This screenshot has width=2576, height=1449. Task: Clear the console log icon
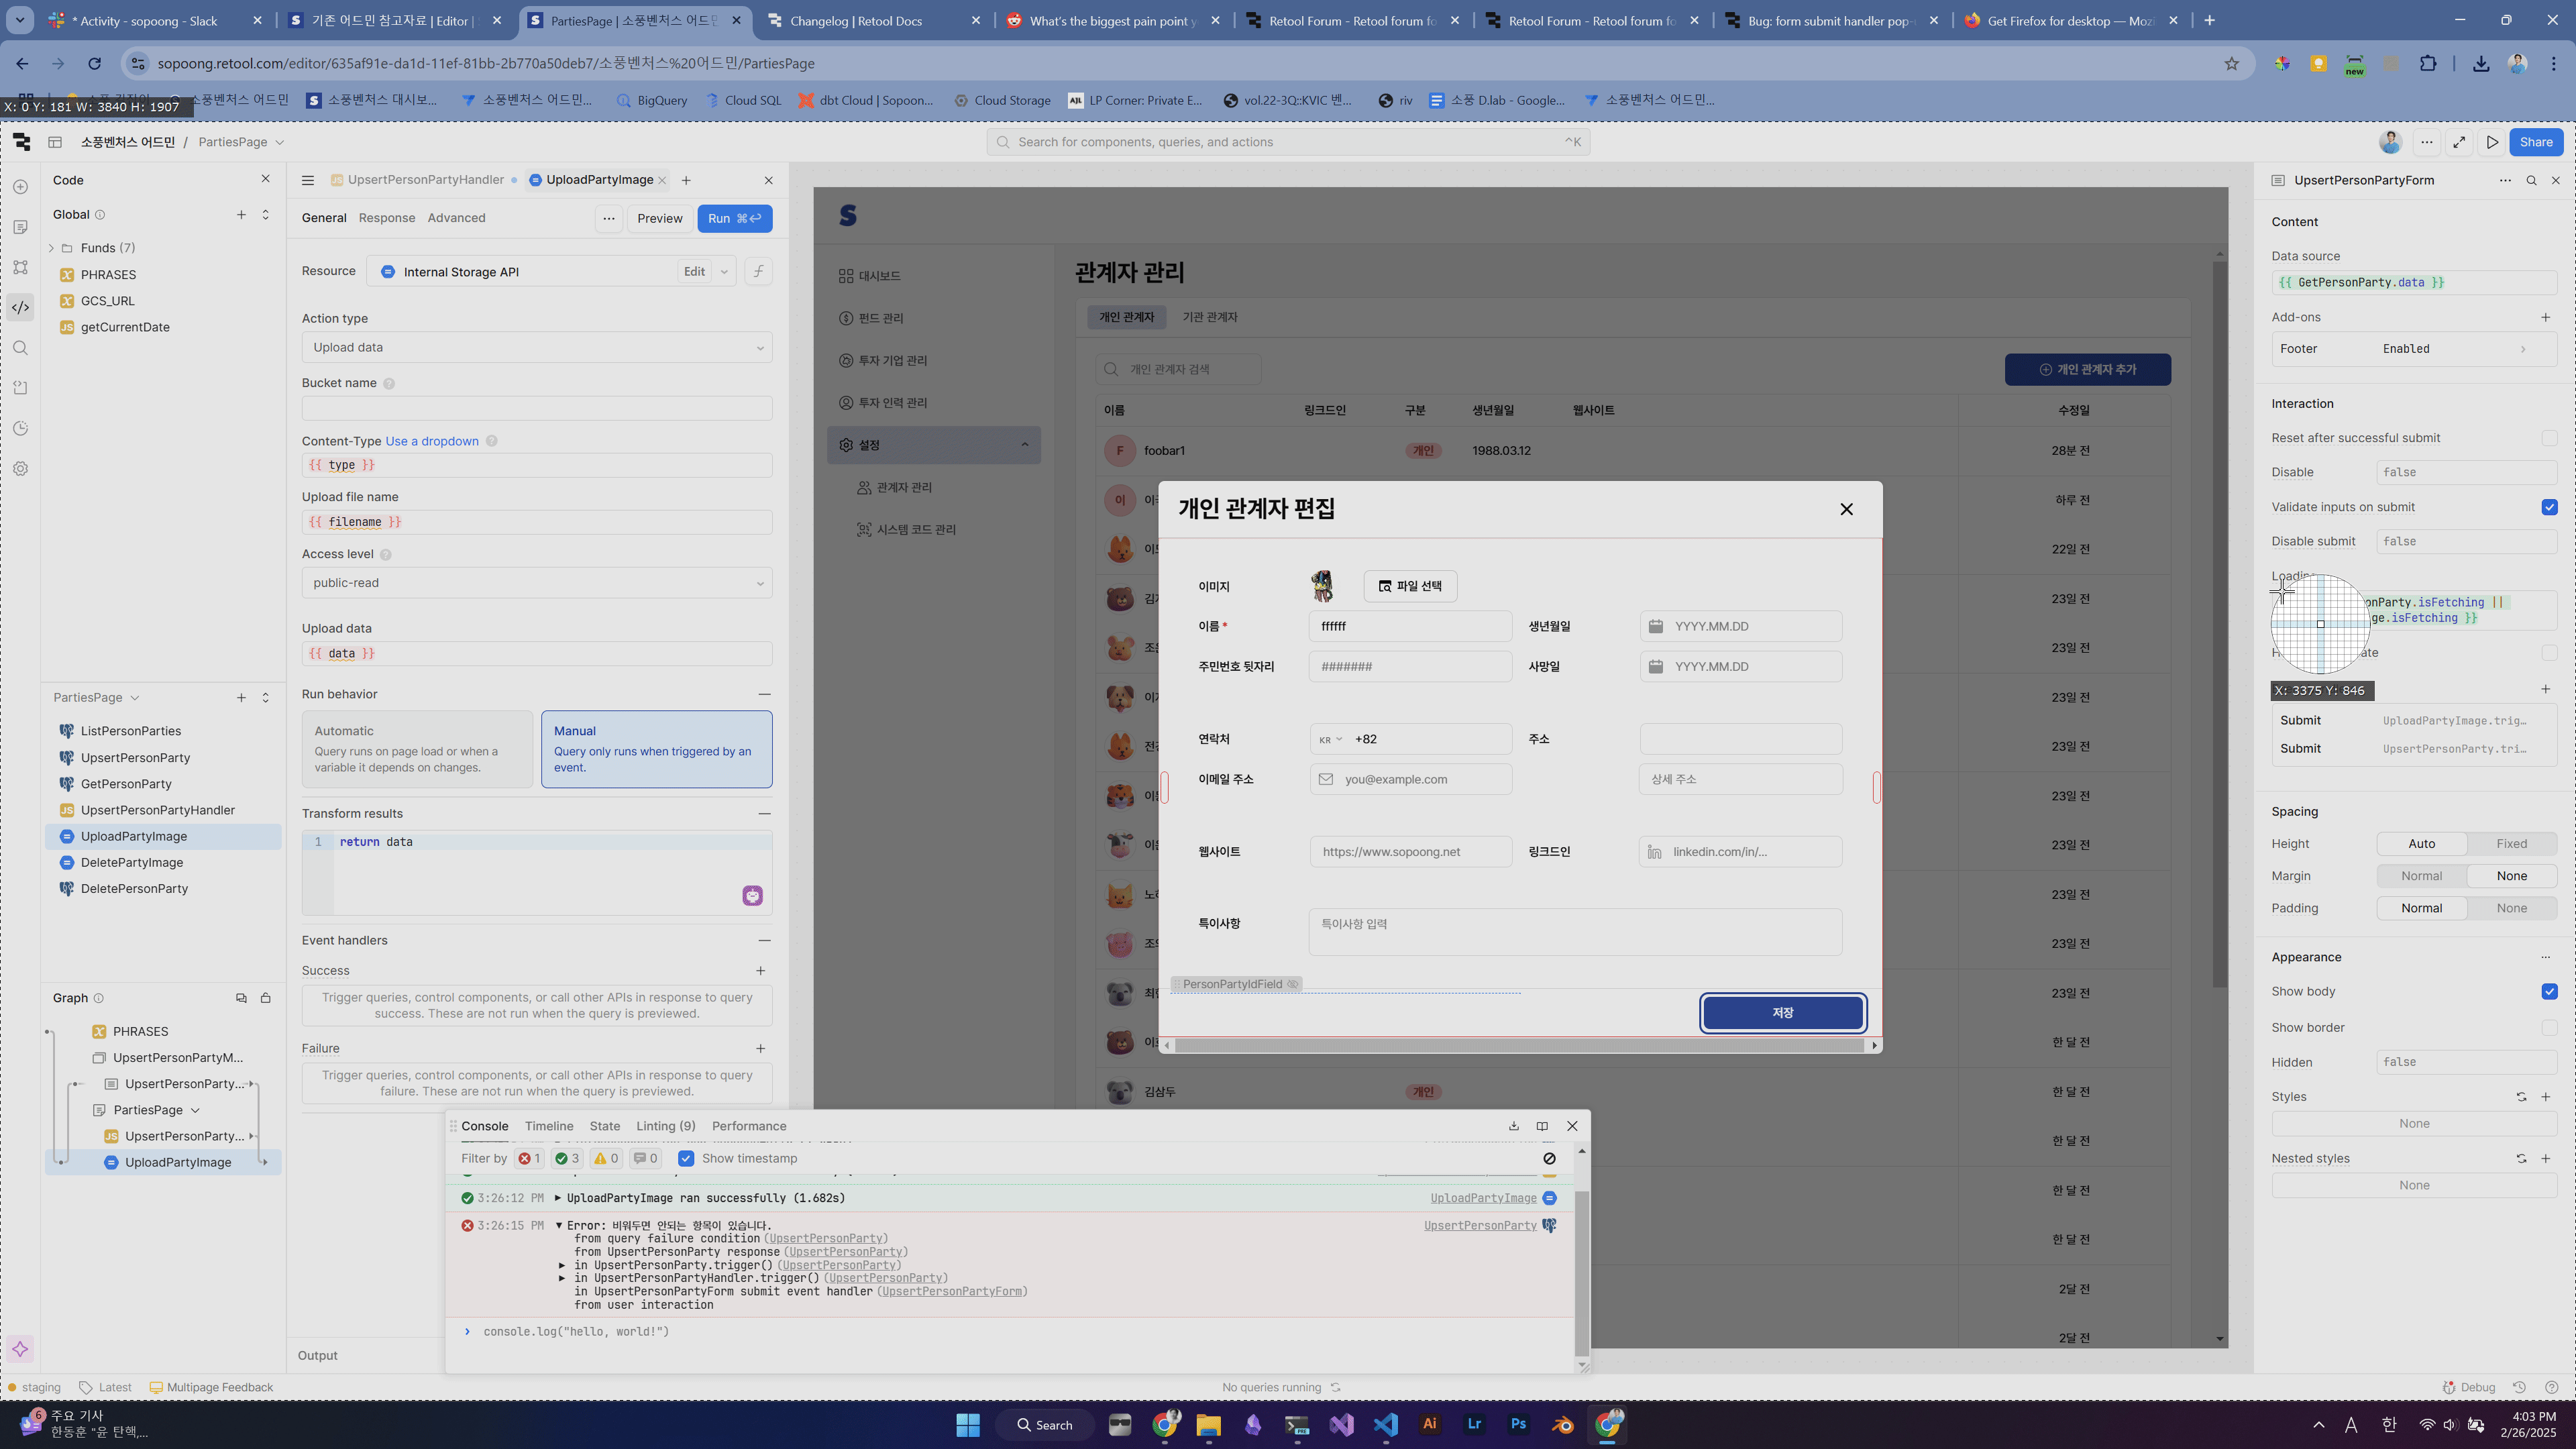coord(1549,1158)
